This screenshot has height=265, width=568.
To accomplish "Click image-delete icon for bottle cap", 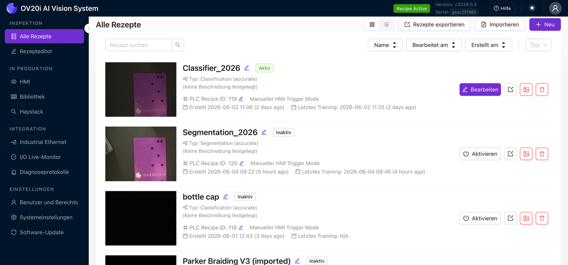I will click(x=526, y=218).
